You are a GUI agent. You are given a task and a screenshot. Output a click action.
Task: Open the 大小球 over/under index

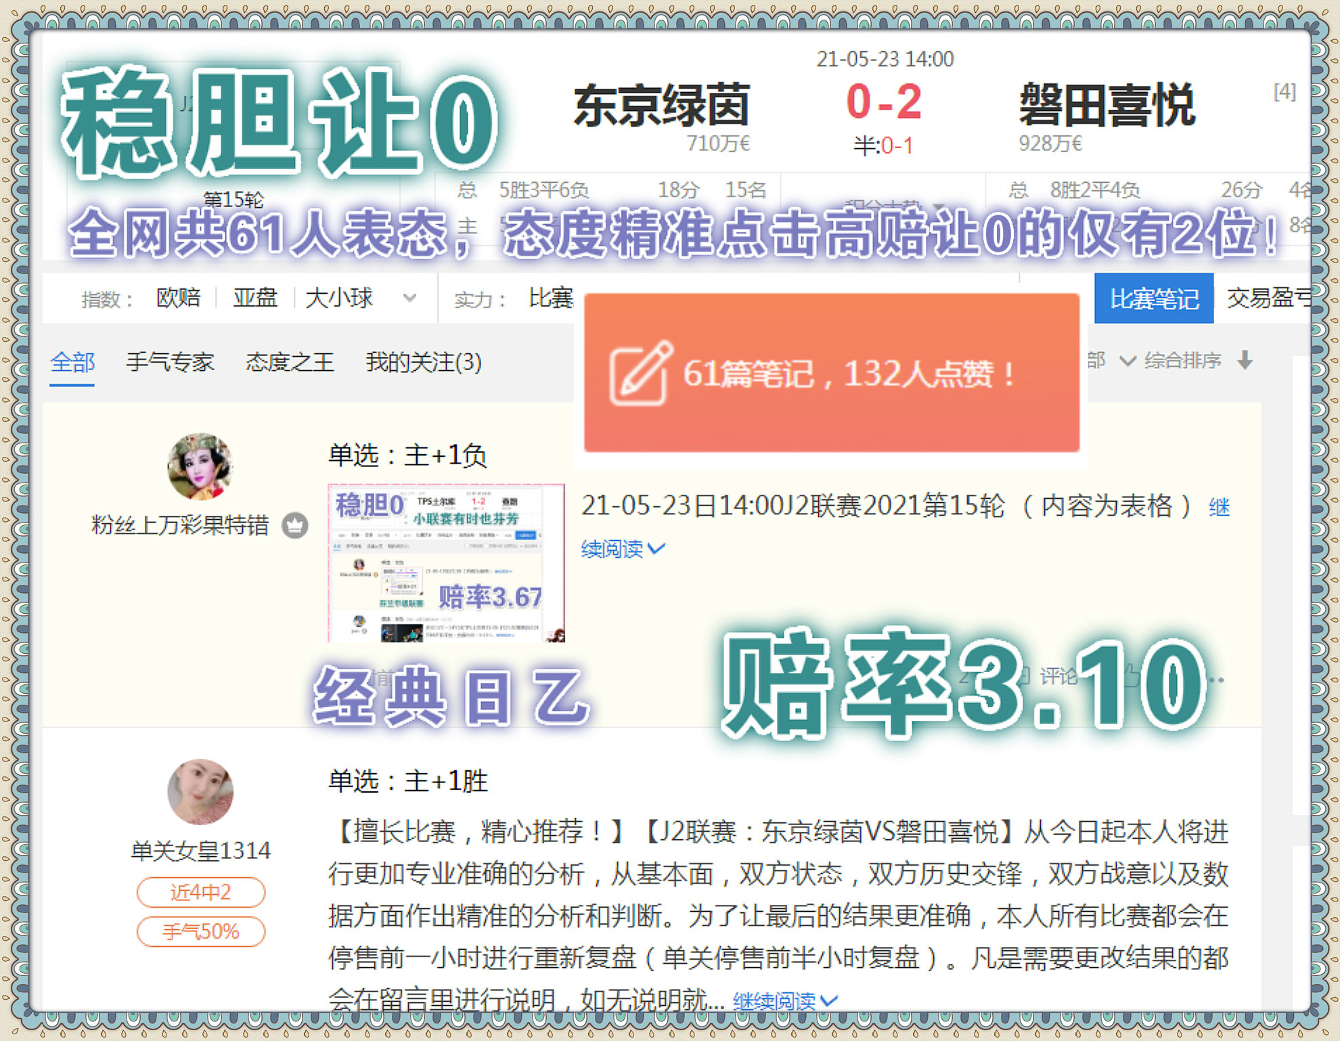pos(338,297)
